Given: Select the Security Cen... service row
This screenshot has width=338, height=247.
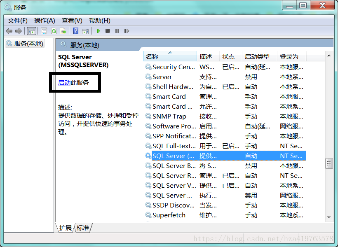Looking at the screenshot, I should point(225,67).
